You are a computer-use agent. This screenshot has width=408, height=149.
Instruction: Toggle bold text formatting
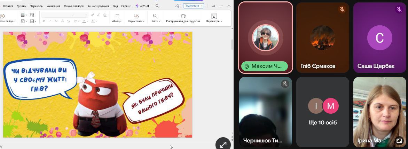(x=44, y=21)
